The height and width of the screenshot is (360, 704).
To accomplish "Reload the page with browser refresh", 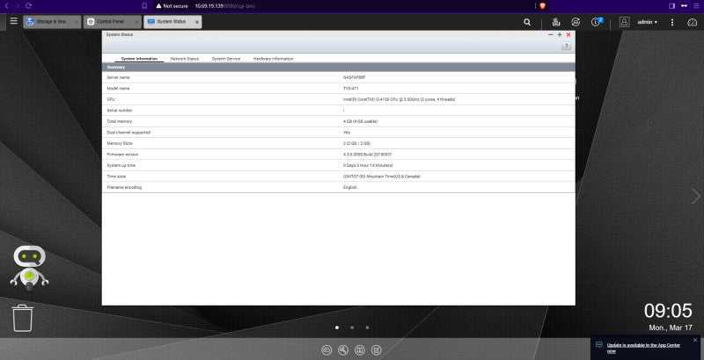I will 28,6.
